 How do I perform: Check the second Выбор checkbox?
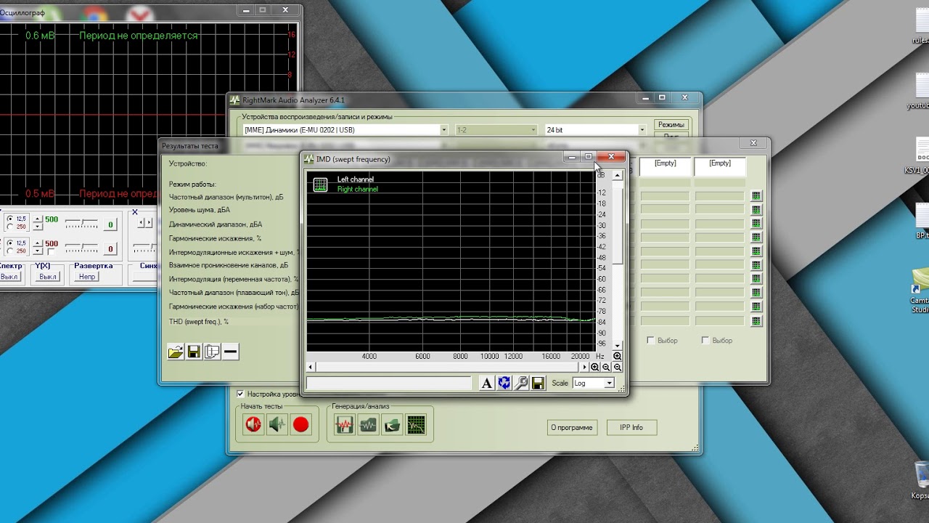[x=705, y=340]
